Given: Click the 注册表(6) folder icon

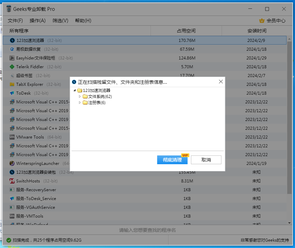Looking at the screenshot, I should pos(85,103).
